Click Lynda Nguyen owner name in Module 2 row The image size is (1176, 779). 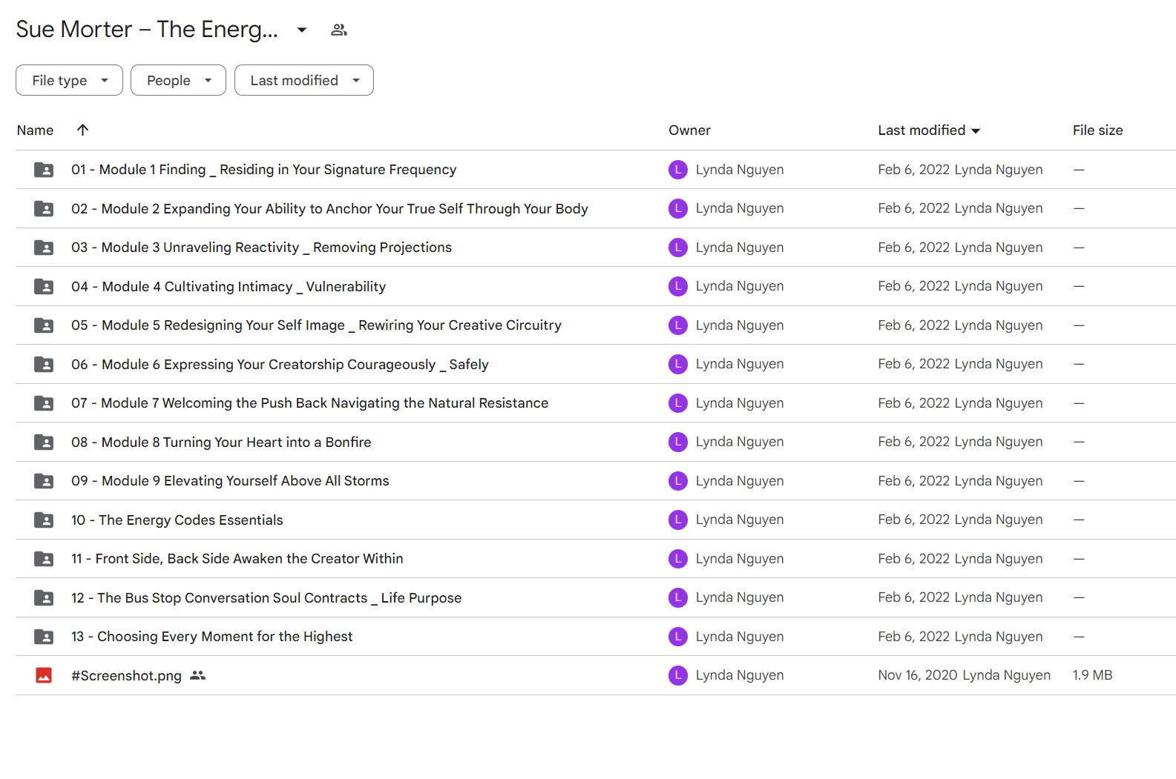pos(740,208)
